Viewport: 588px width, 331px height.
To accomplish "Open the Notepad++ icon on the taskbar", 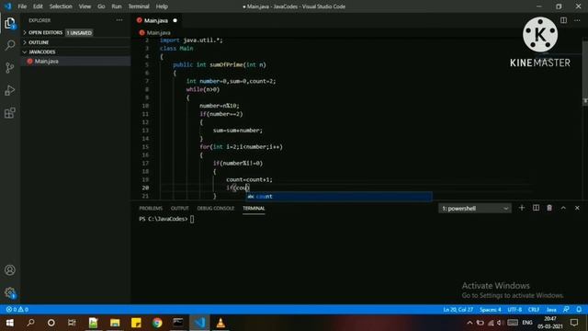I will coord(94,323).
